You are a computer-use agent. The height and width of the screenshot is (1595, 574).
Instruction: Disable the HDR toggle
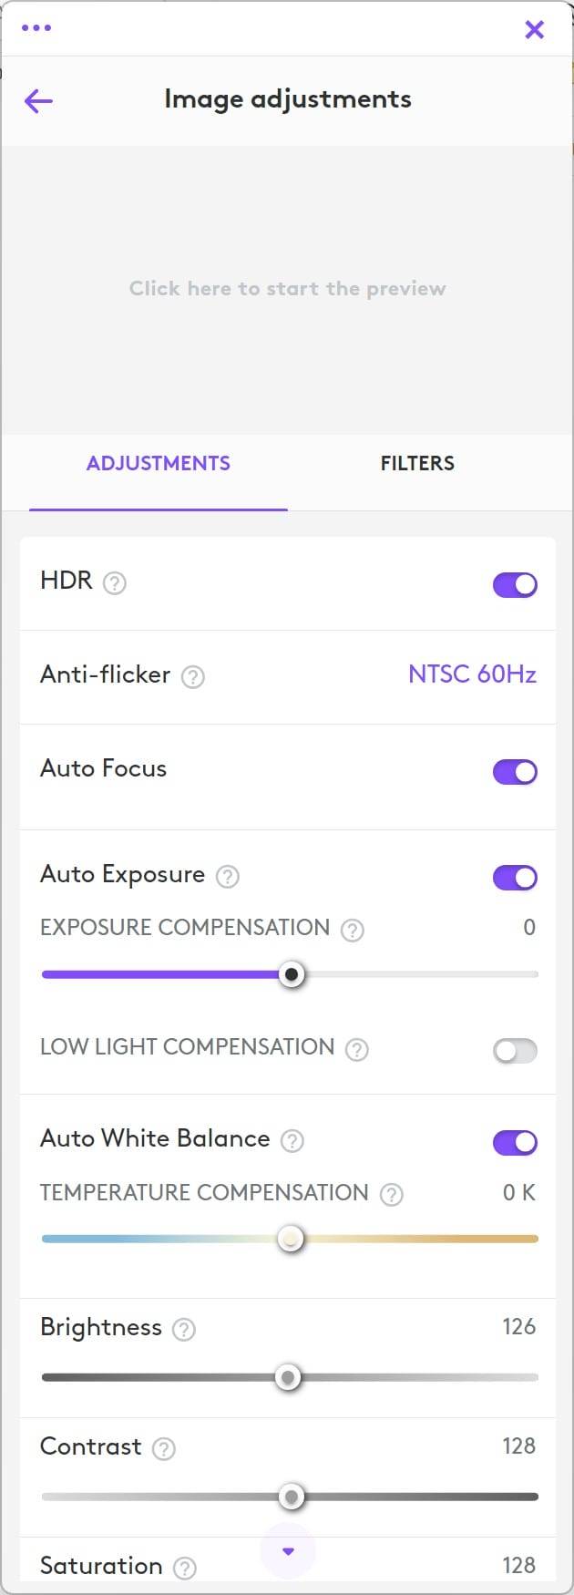click(515, 584)
